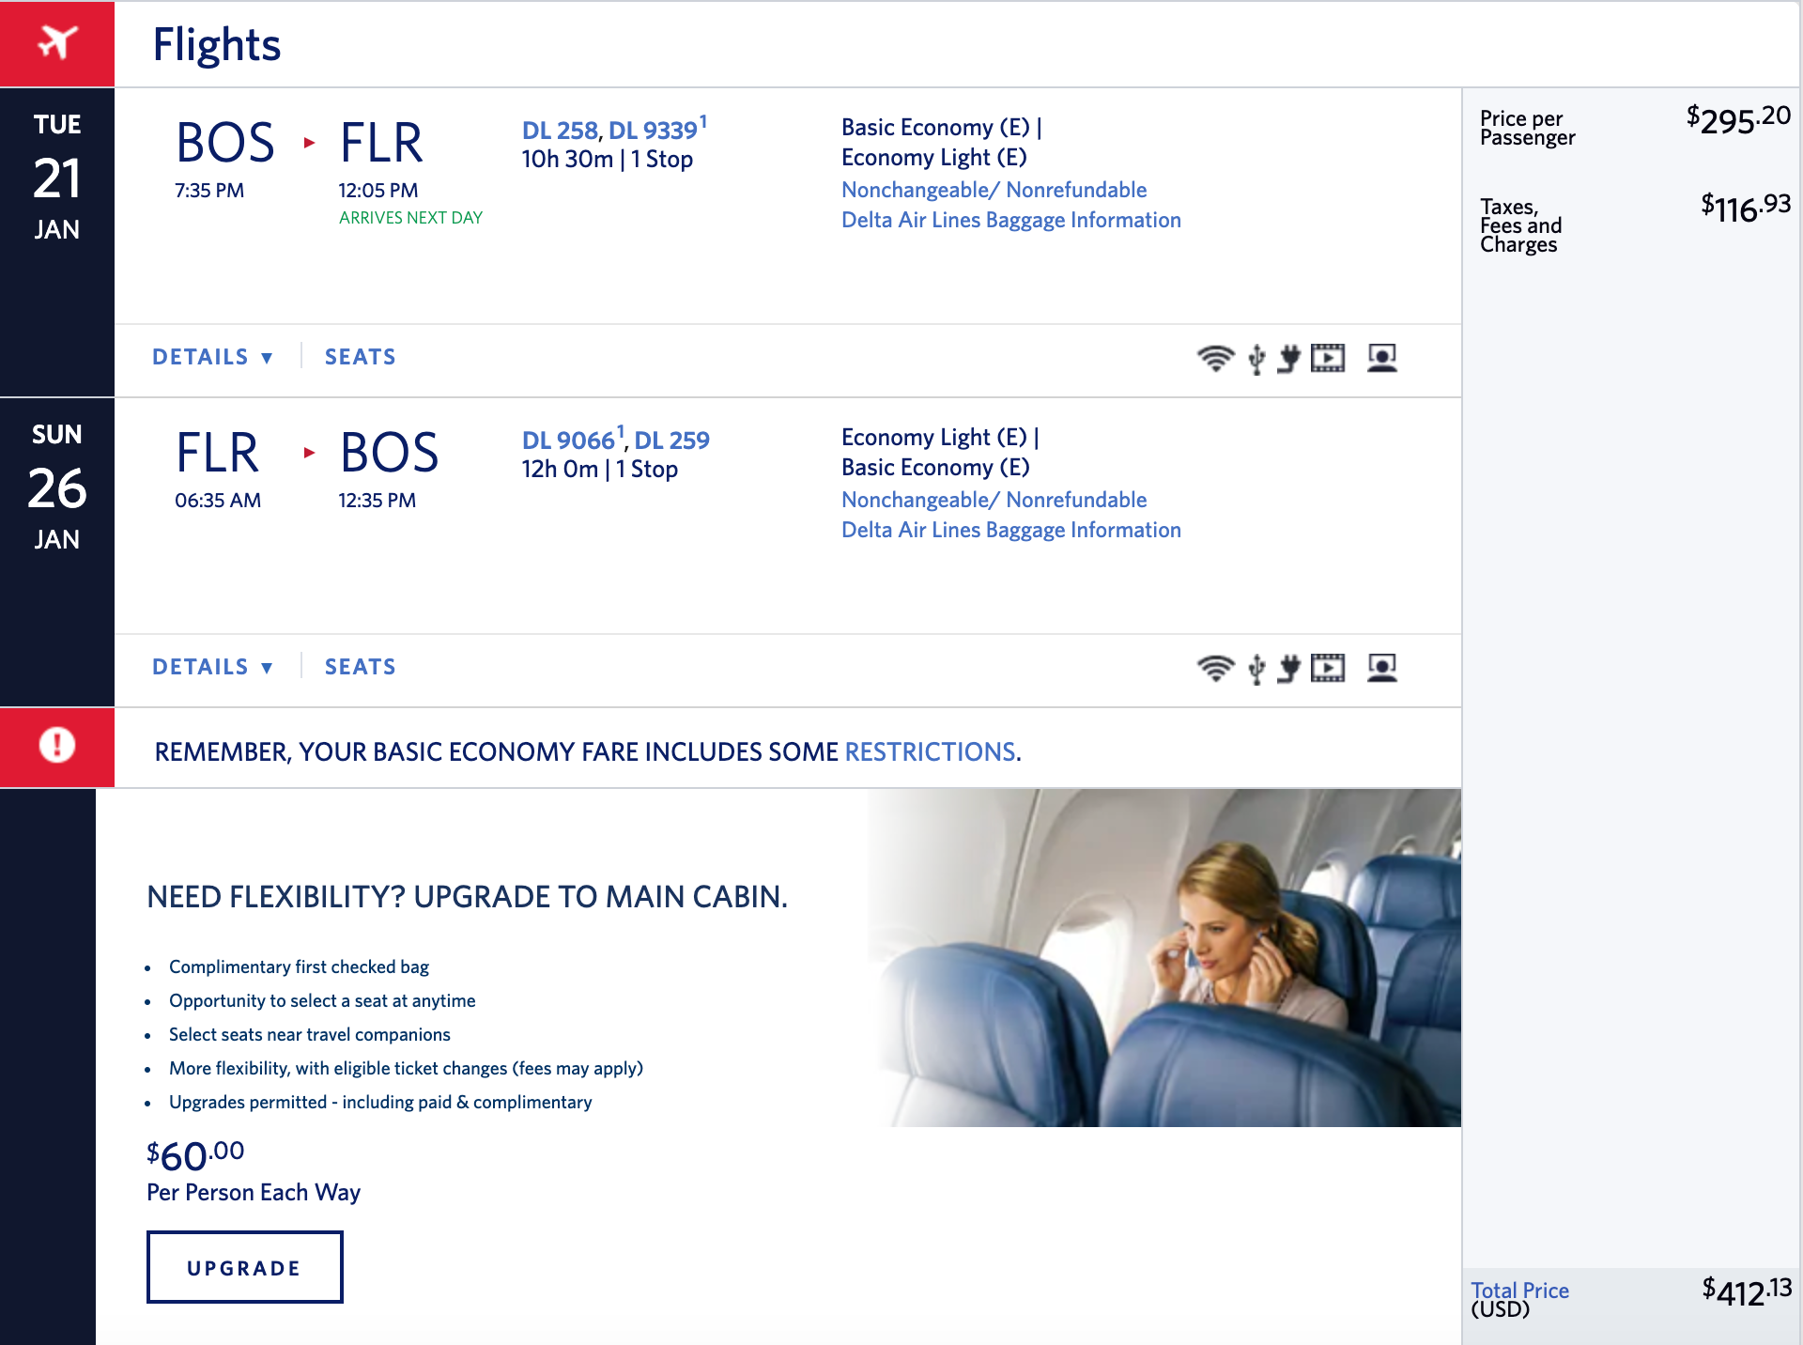Click the Wi-Fi icon for outbound flight
The width and height of the screenshot is (1803, 1345).
coord(1215,358)
